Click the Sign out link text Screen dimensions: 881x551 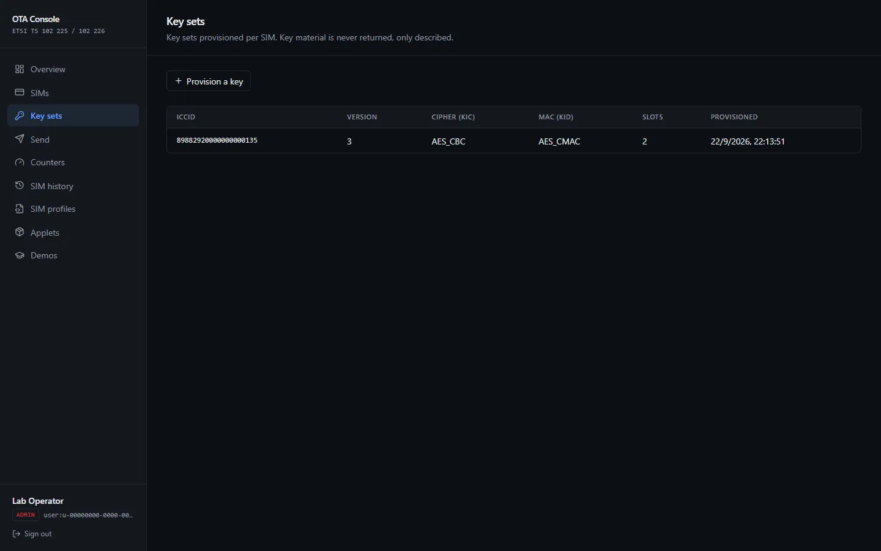pos(38,534)
